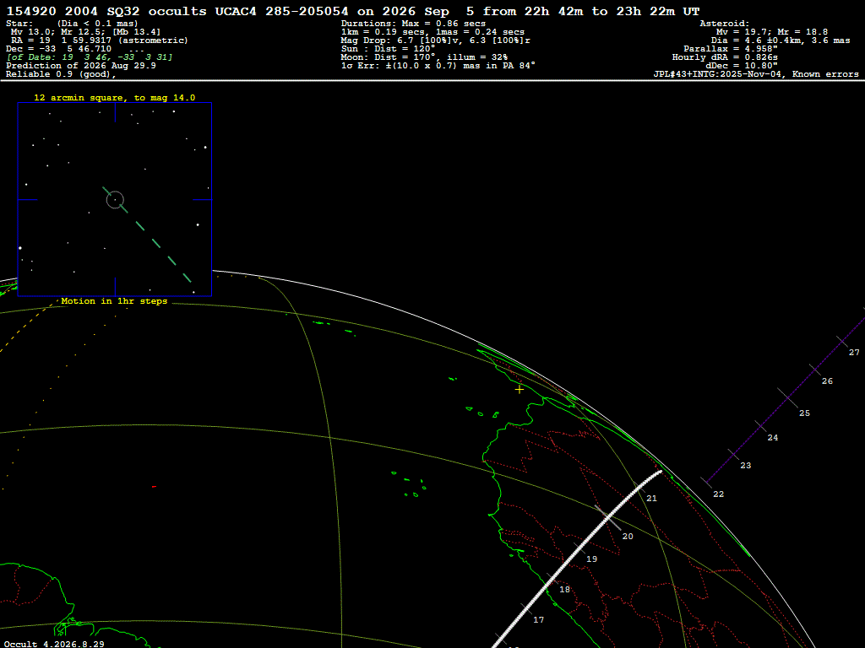
Task: Click purple line marker labeled 27
Action: coord(842,343)
